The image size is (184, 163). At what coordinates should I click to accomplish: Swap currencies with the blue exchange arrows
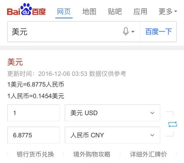click(172, 124)
